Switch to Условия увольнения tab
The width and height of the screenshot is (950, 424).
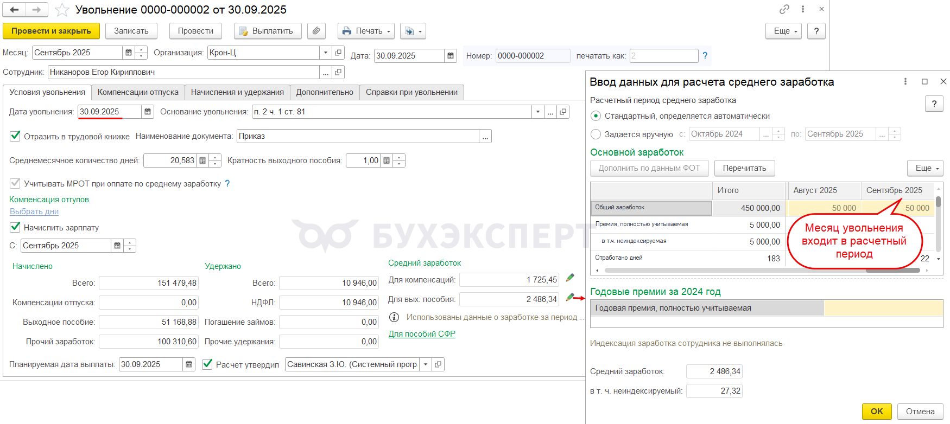[x=47, y=92]
